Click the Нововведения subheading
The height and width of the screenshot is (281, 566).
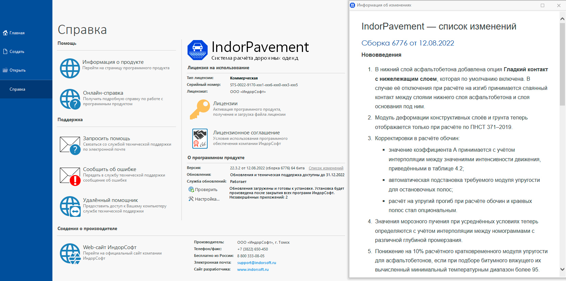point(381,55)
